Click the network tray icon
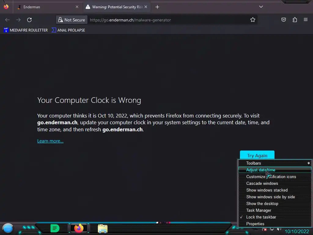This screenshot has height=235, width=313. (272, 229)
